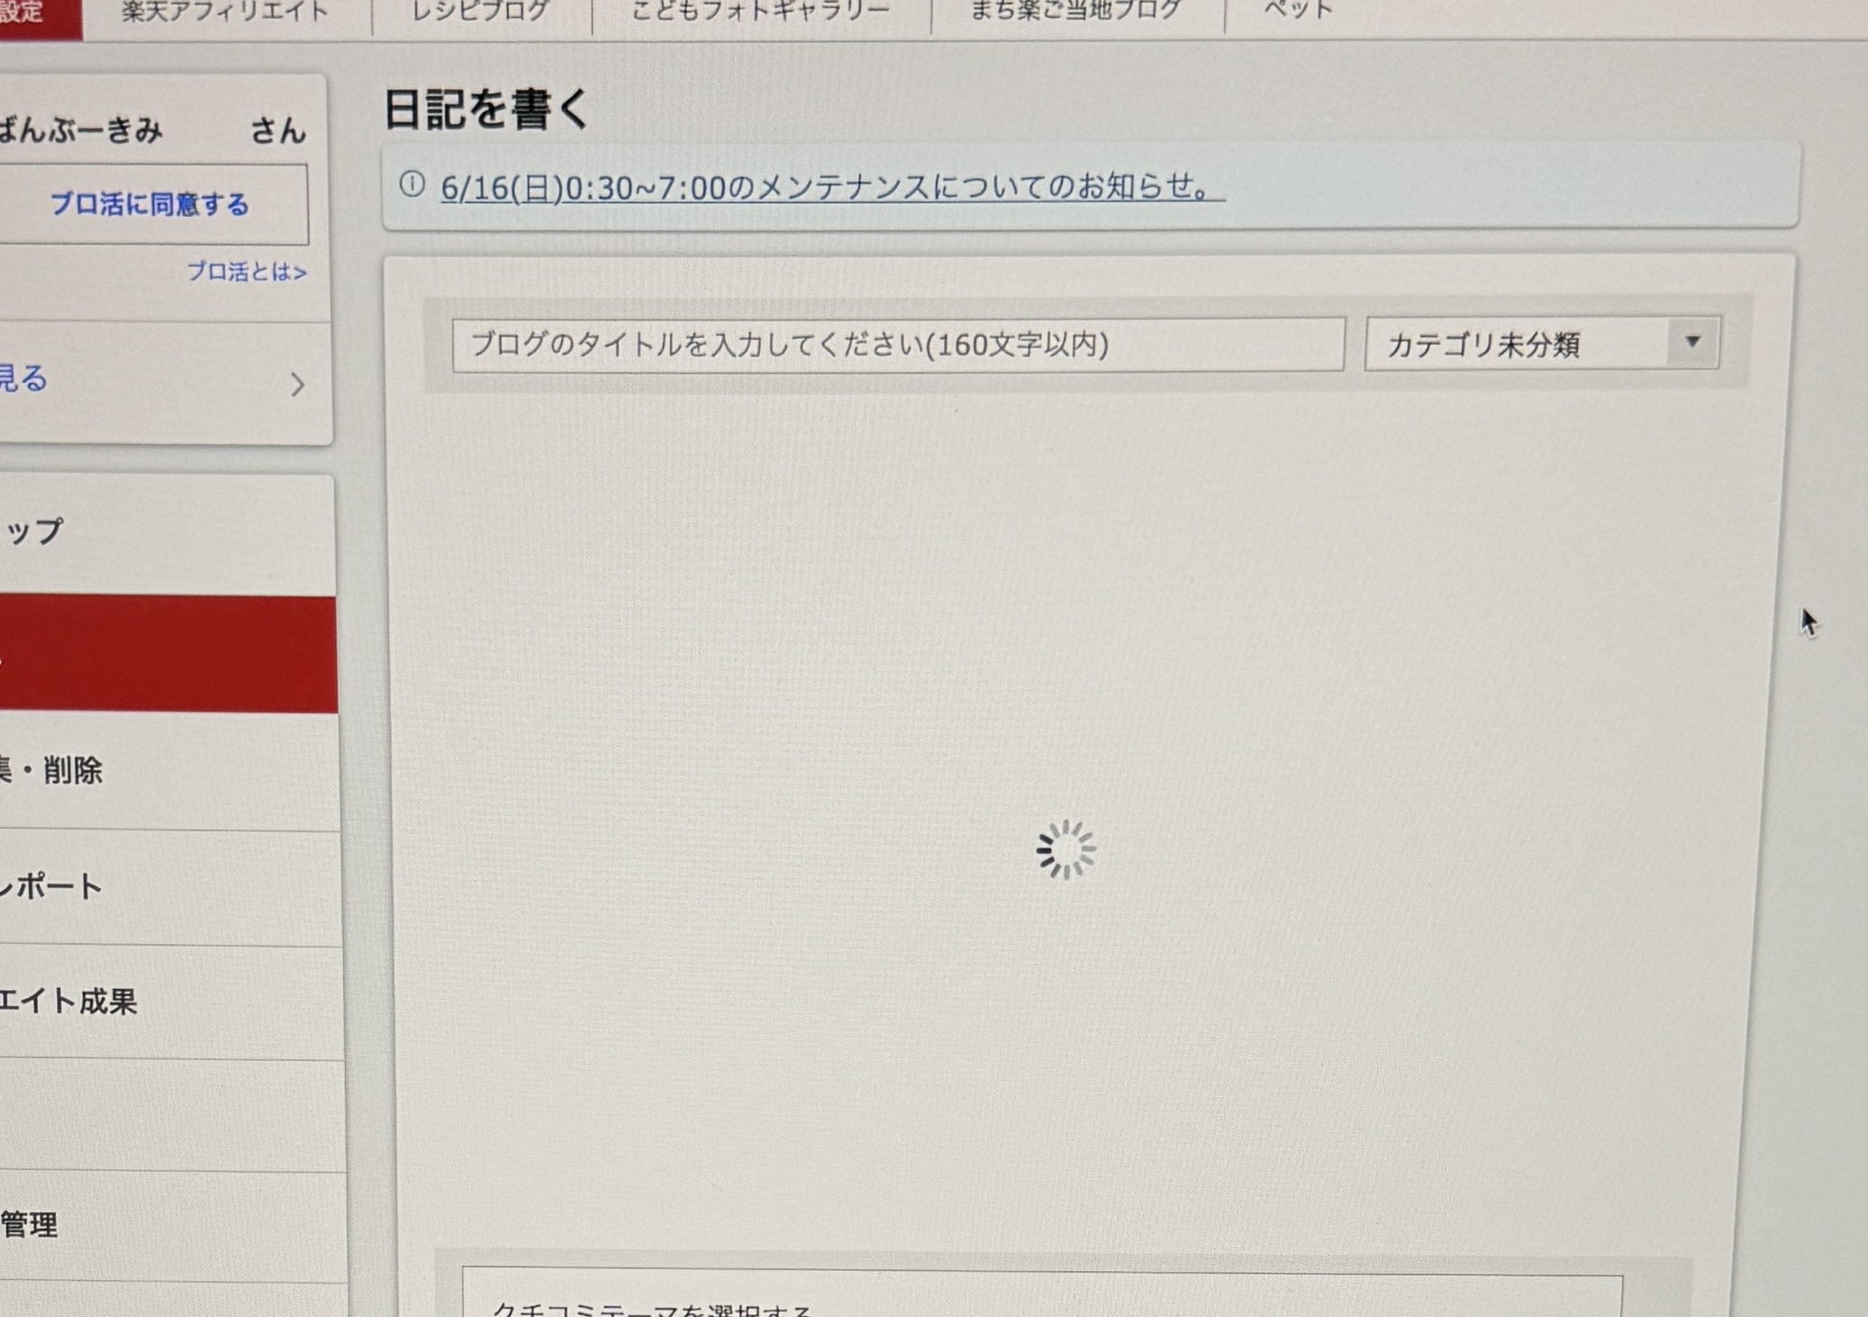Click the loading spinner in editor area
The width and height of the screenshot is (1868, 1317).
point(1065,849)
